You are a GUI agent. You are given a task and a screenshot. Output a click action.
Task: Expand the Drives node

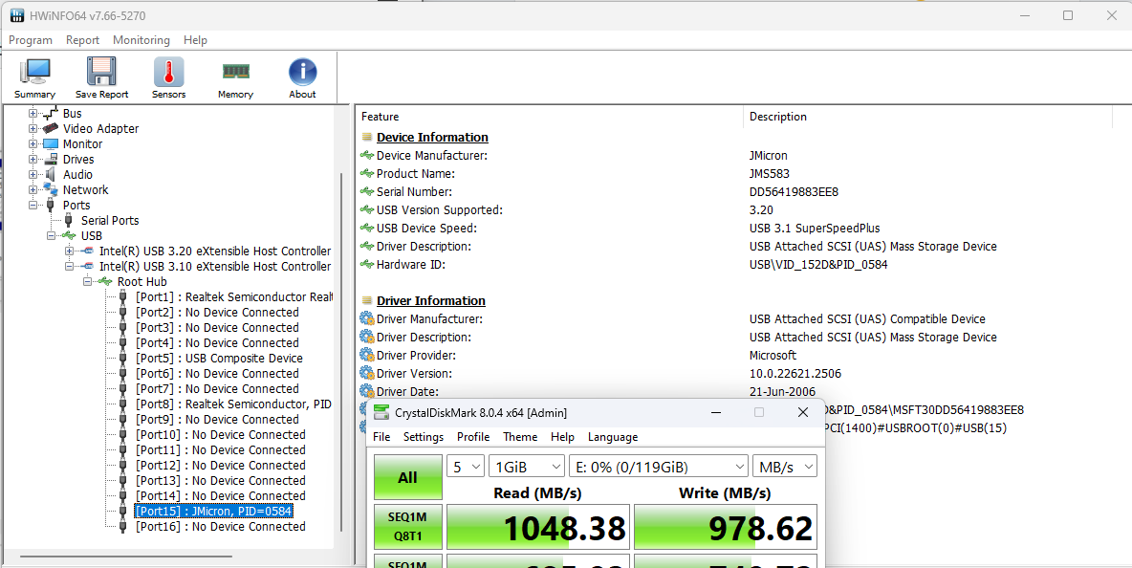pos(33,159)
